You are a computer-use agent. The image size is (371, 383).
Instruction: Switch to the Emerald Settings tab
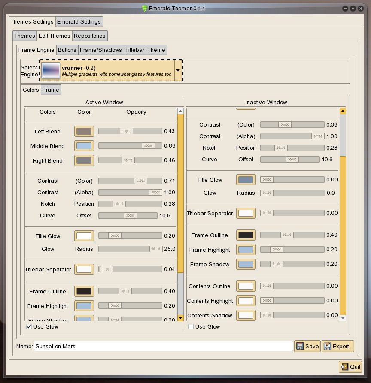pyautogui.click(x=79, y=22)
